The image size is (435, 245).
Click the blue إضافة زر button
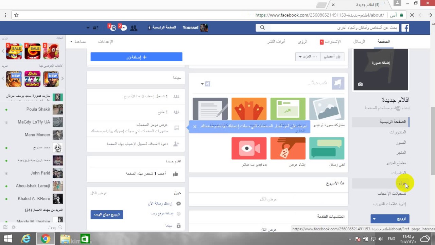click(x=136, y=57)
